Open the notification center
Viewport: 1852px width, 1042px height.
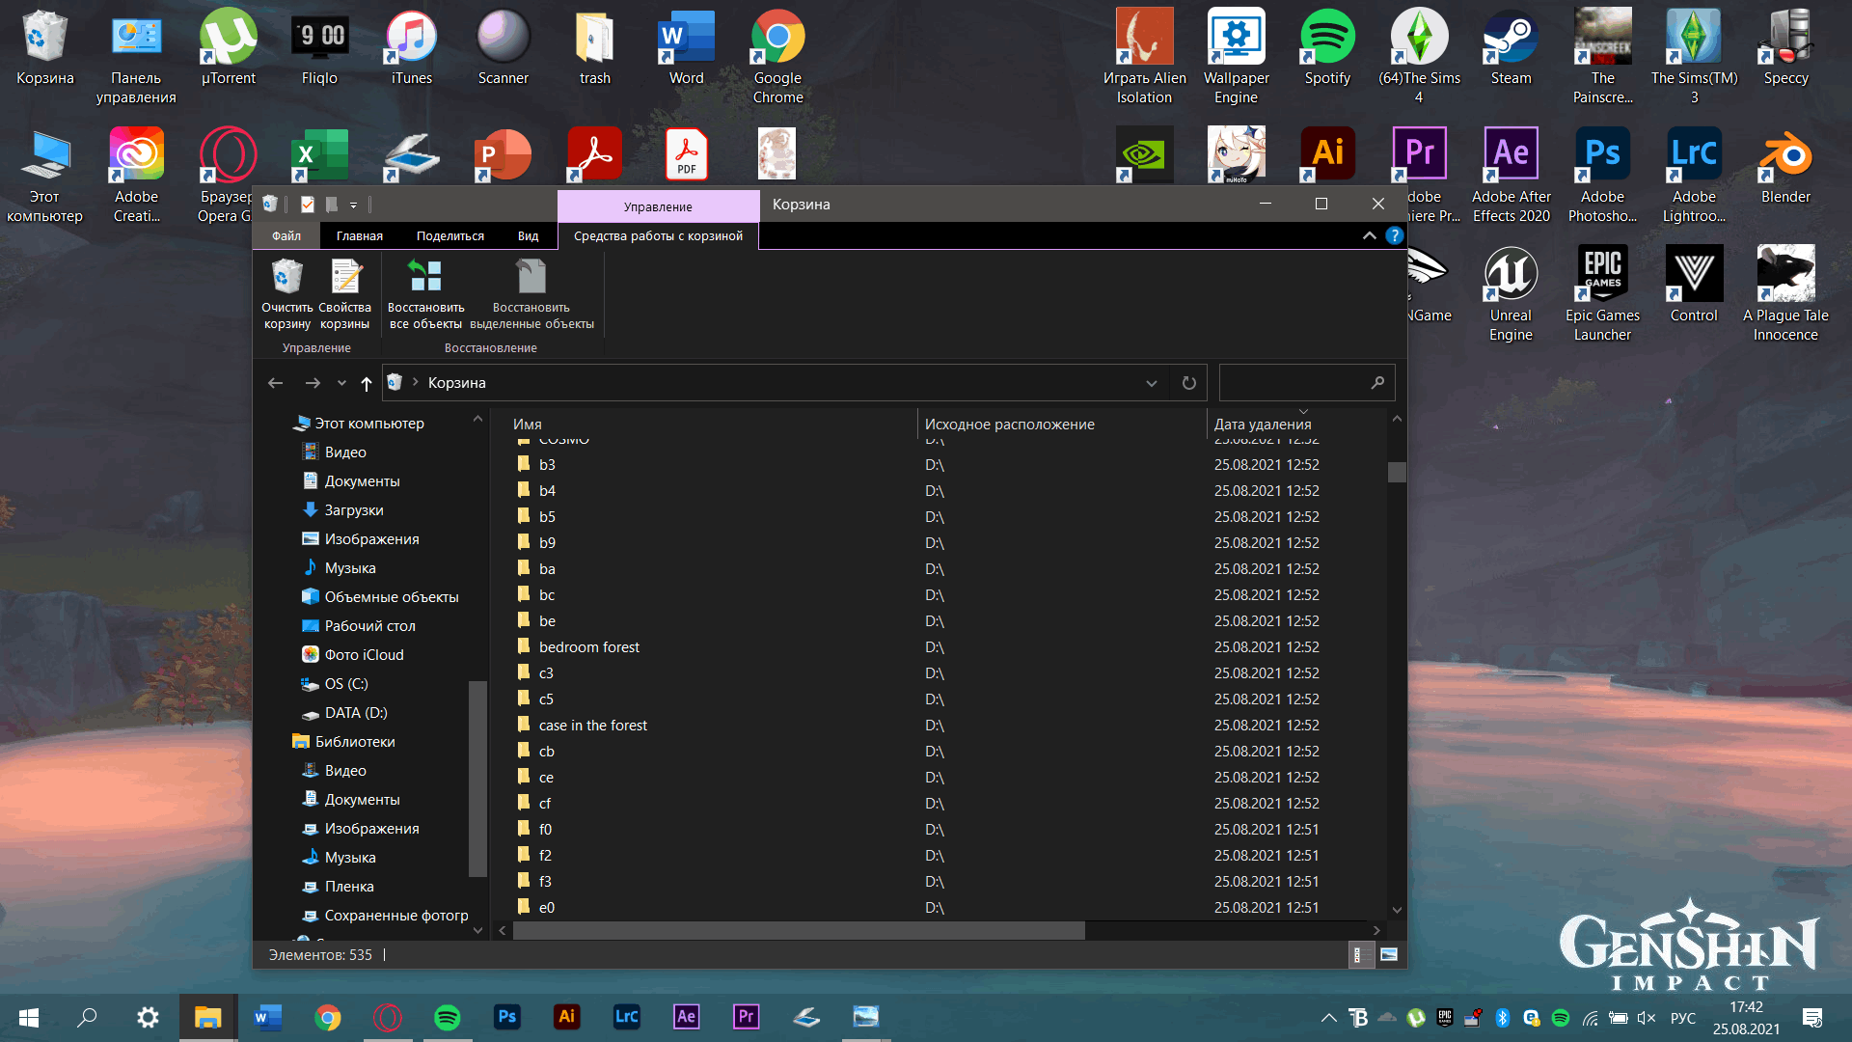[x=1812, y=1018]
